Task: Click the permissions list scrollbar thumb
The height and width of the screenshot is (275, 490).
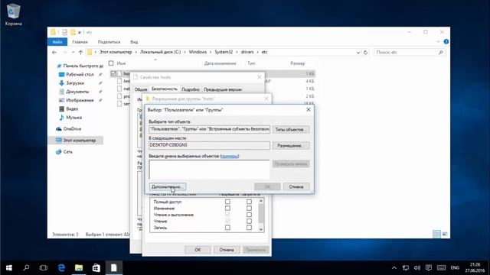Action: coord(261,214)
